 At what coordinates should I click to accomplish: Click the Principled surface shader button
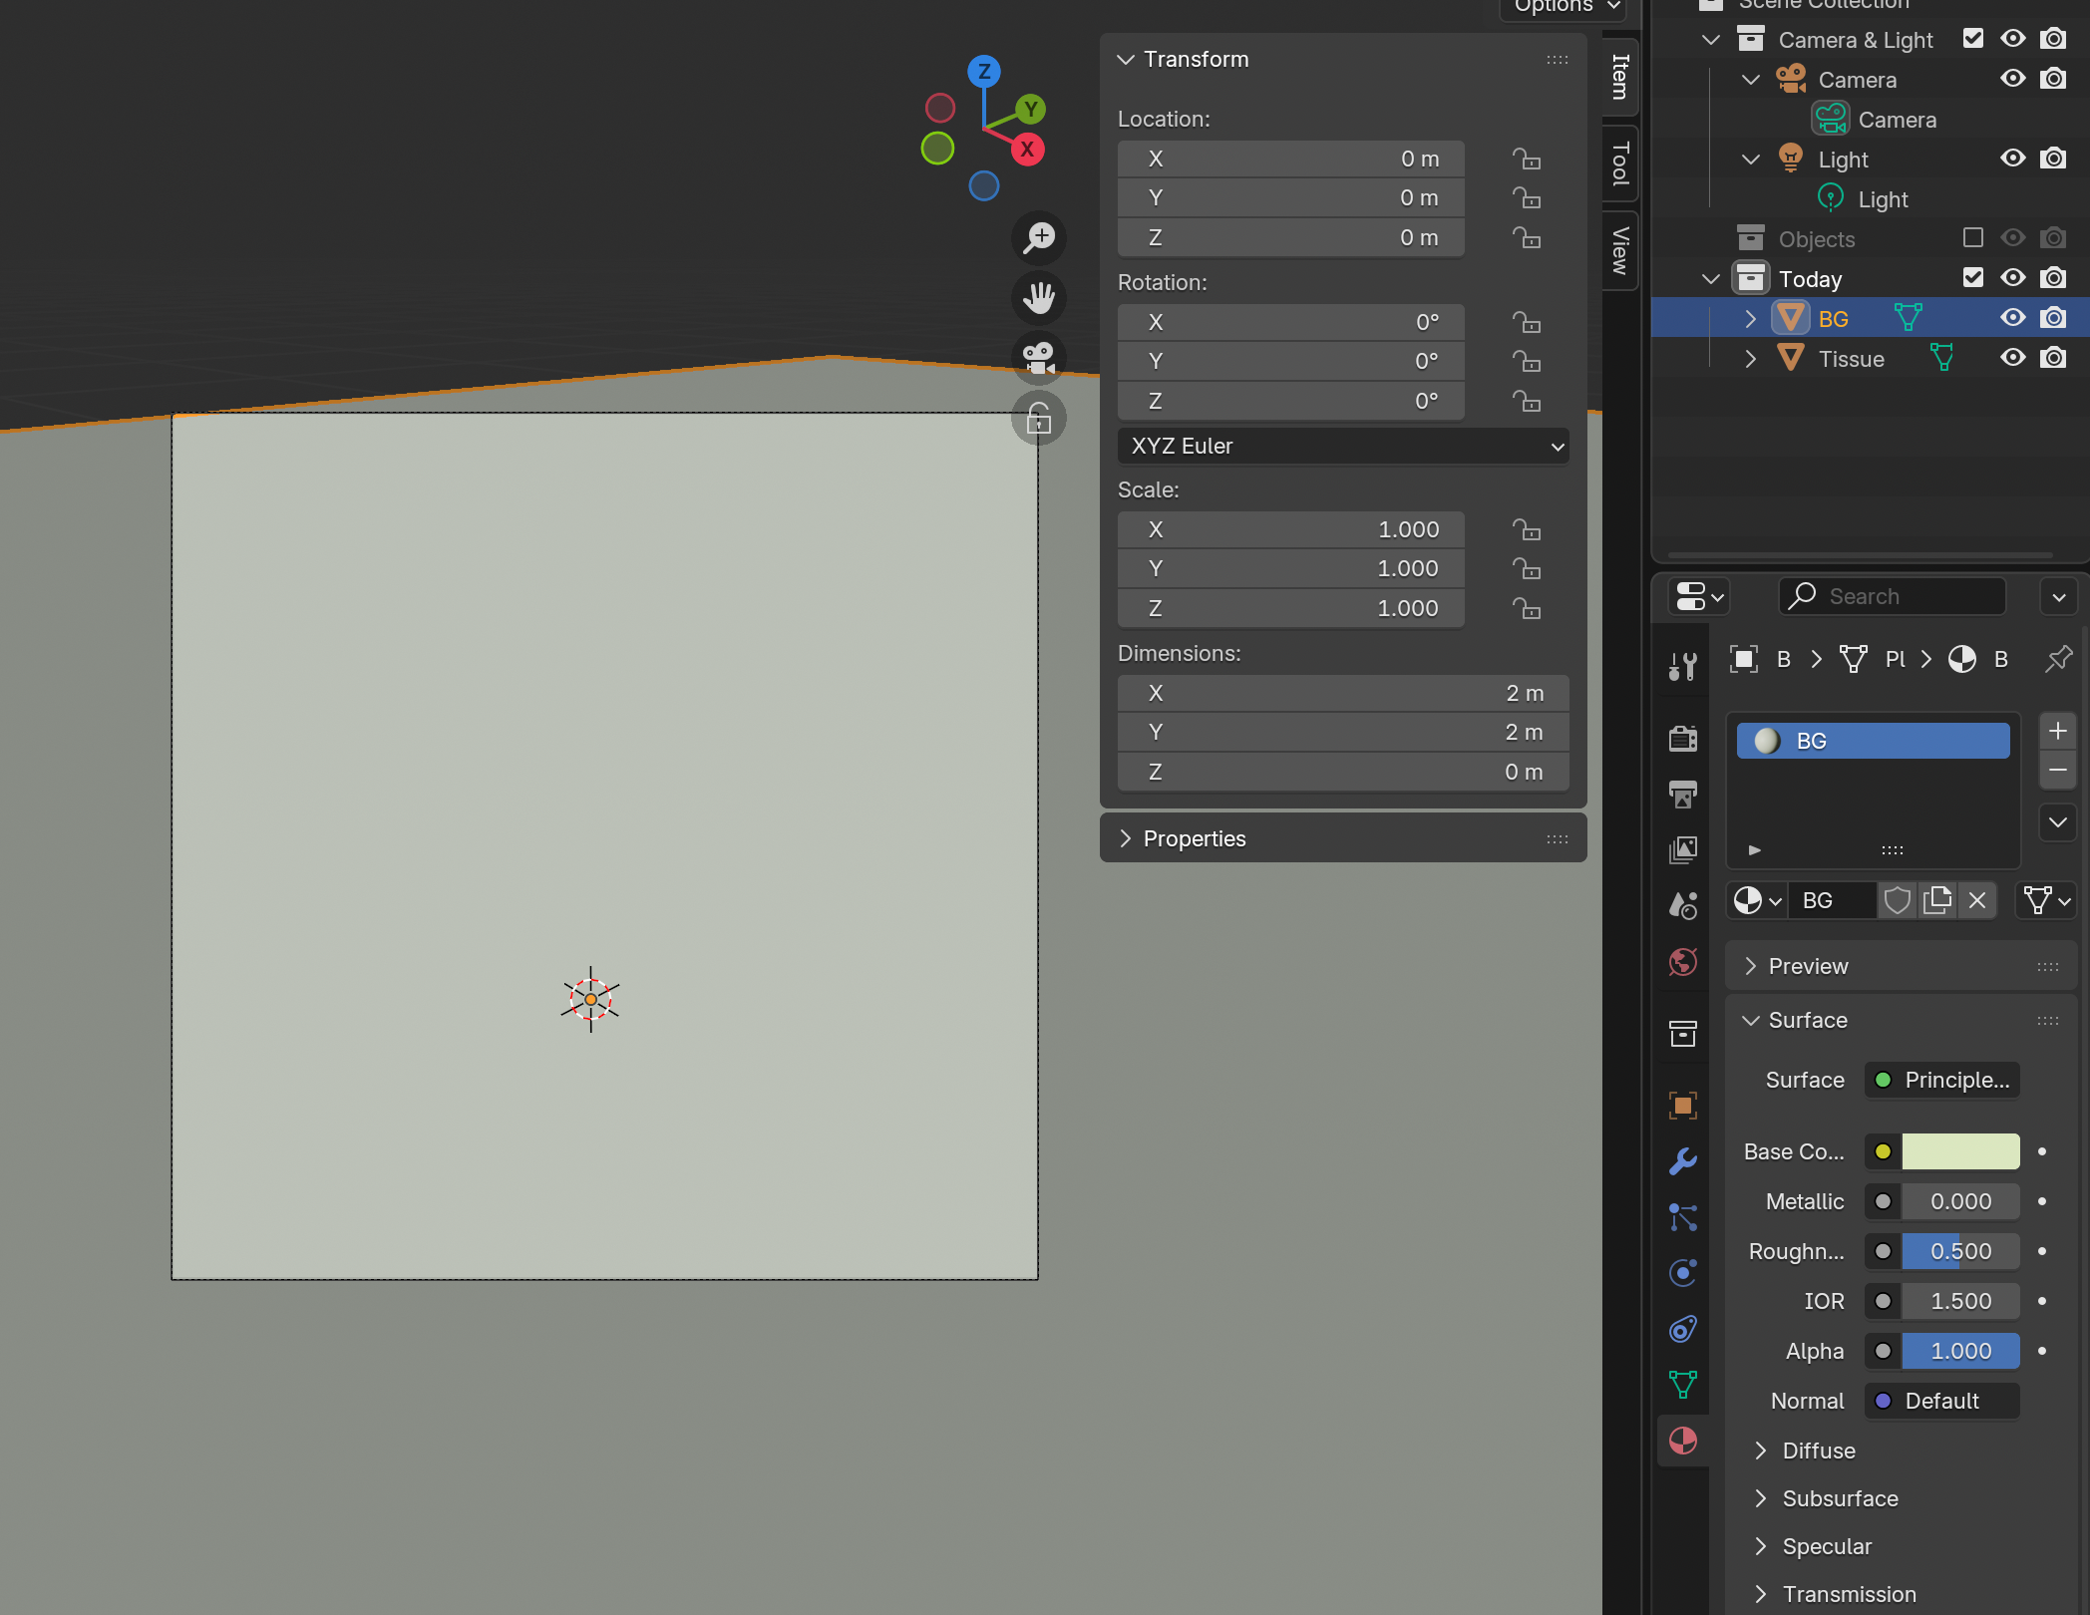point(1942,1080)
